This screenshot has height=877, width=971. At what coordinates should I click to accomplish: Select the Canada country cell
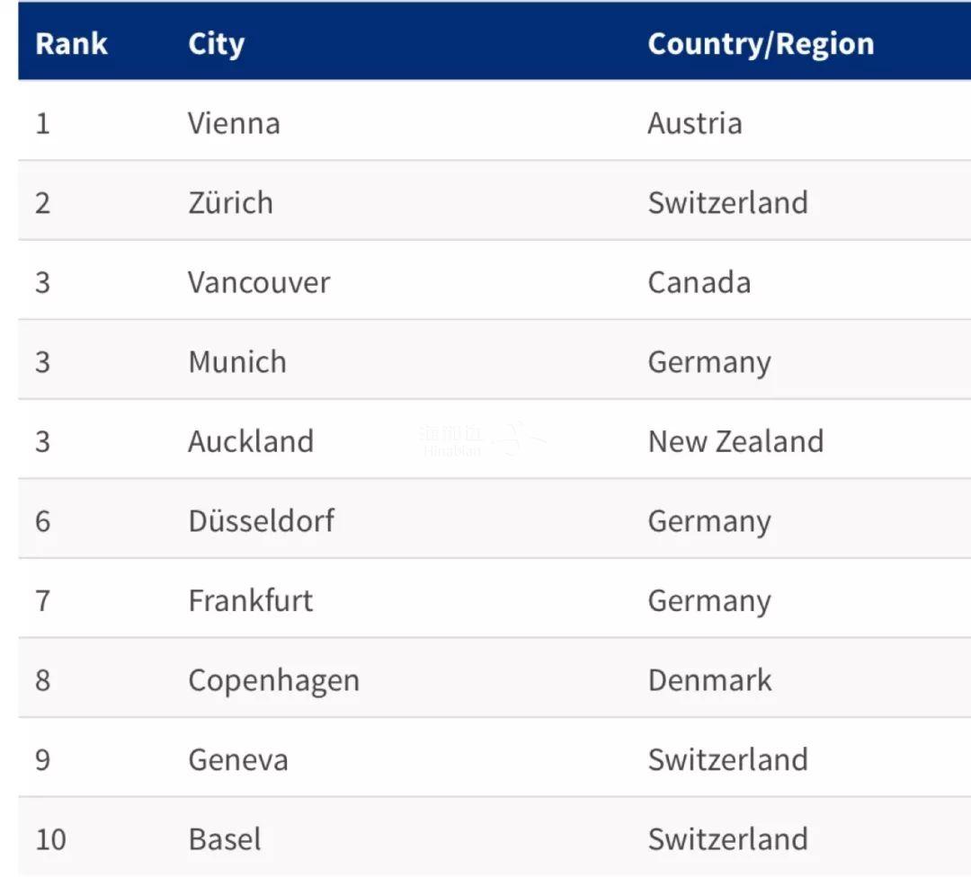point(699,282)
